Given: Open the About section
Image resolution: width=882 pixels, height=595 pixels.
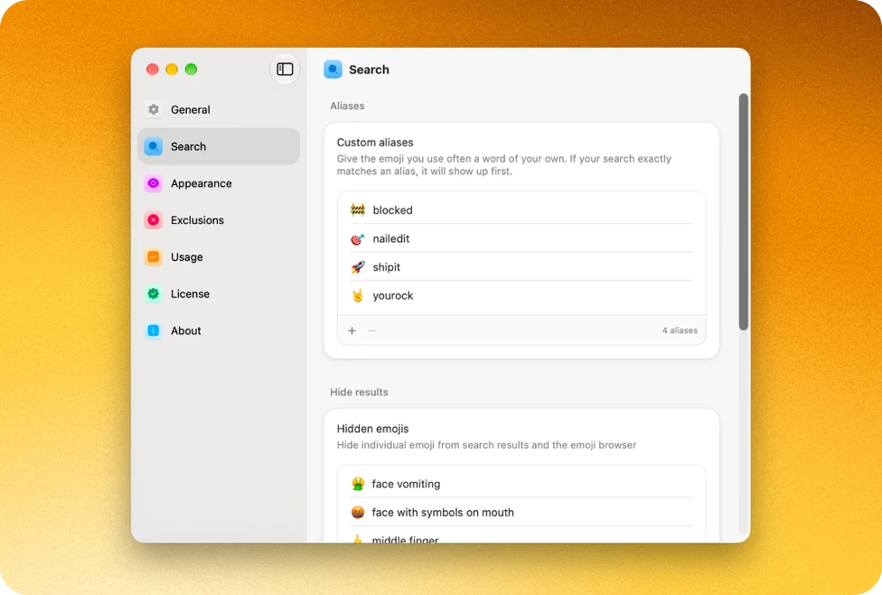Looking at the screenshot, I should pos(219,330).
